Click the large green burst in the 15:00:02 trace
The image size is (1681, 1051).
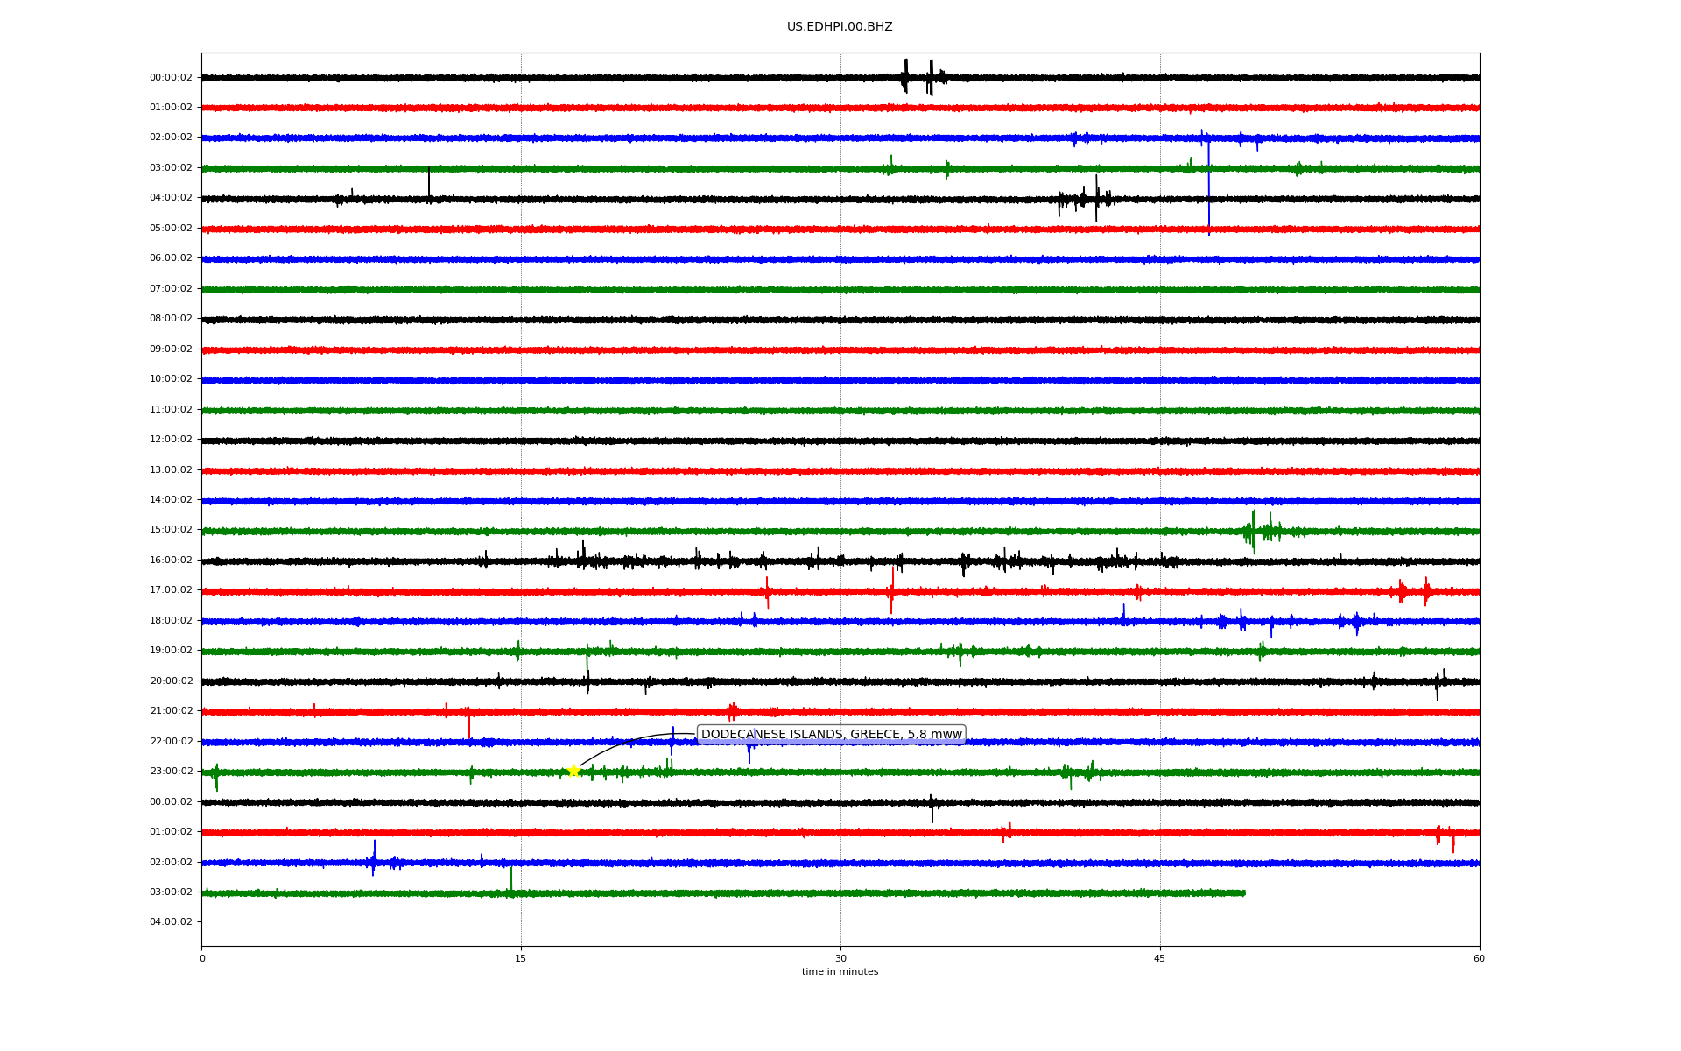point(1261,531)
